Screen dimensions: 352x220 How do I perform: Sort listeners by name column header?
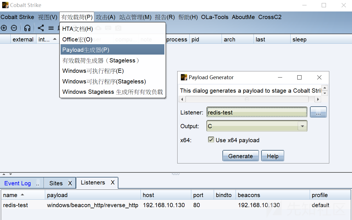tap(23, 195)
